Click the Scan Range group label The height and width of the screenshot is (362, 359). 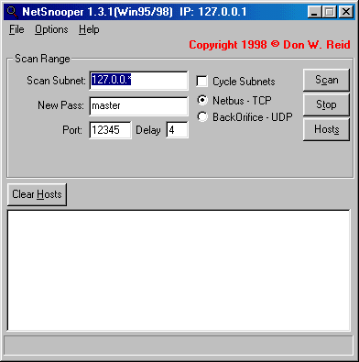(42, 59)
